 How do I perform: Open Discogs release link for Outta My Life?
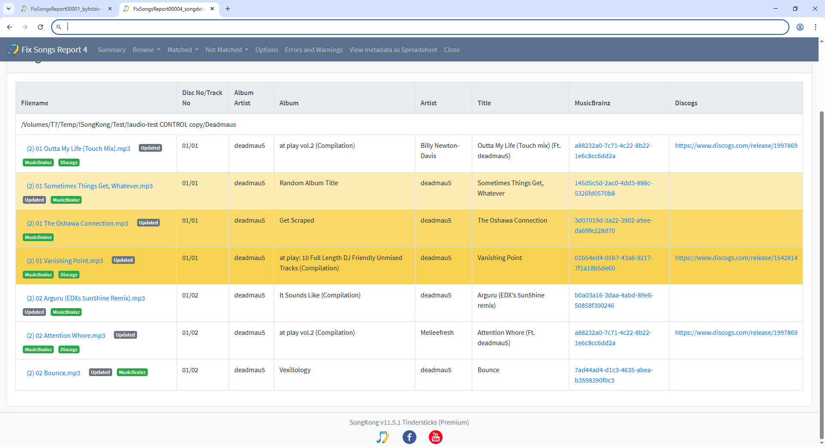[736, 146]
